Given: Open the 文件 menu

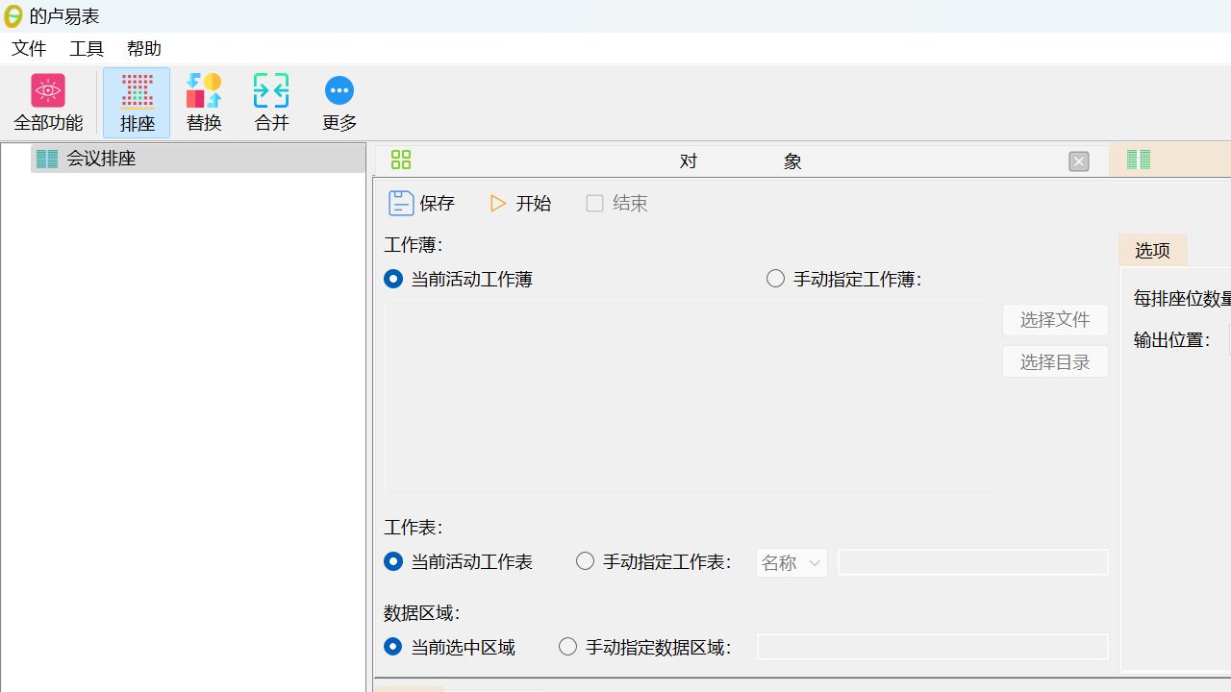Looking at the screenshot, I should coord(28,47).
